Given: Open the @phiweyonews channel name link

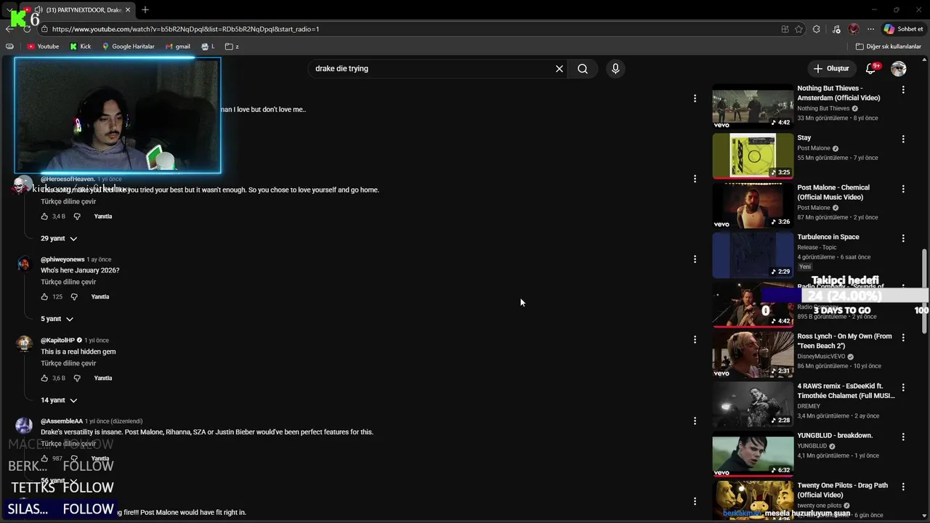Looking at the screenshot, I should point(62,259).
